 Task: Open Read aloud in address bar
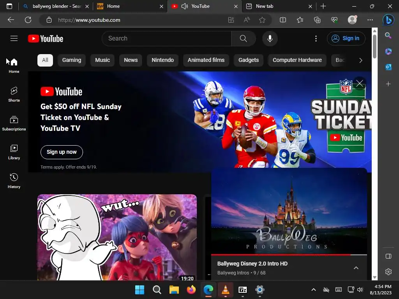[x=247, y=20]
